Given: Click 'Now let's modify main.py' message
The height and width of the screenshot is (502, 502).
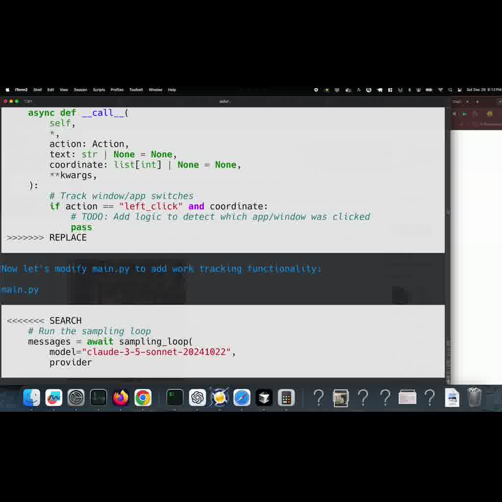Looking at the screenshot, I should pos(161,269).
